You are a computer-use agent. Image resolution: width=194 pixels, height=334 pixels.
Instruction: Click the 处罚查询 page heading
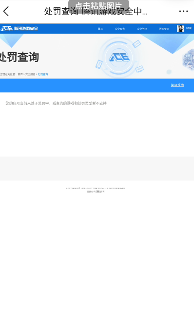[x=19, y=57]
